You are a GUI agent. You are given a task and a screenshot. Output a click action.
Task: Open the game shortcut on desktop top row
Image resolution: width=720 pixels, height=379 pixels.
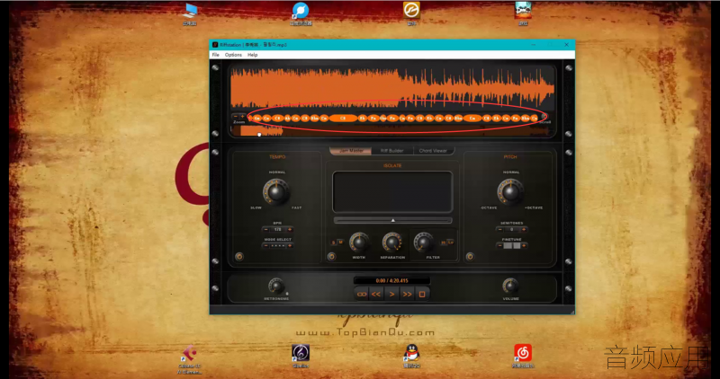pos(523,13)
